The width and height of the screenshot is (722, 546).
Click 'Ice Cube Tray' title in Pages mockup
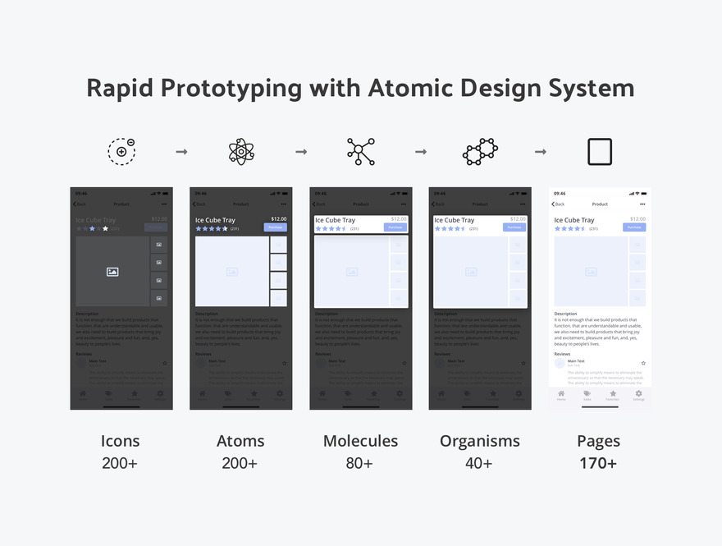(x=574, y=220)
